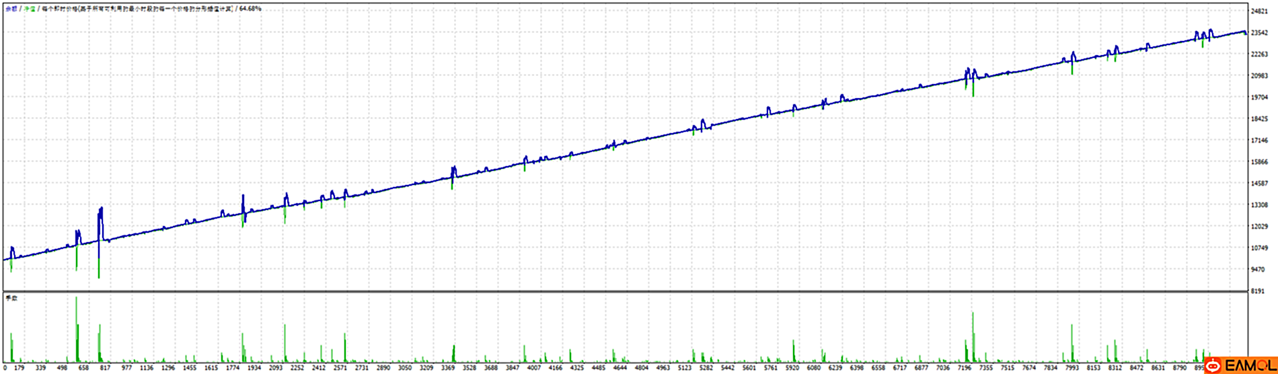Click the EAMOL robot logo icon
The image size is (1278, 374).
(1213, 366)
